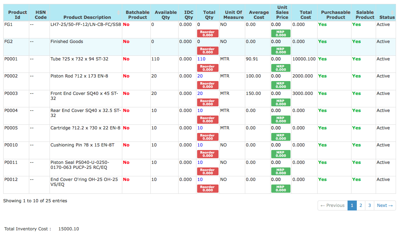The image size is (401, 235).
Task: Click the total cost '2000.000' for P0002
Action: pos(303,76)
